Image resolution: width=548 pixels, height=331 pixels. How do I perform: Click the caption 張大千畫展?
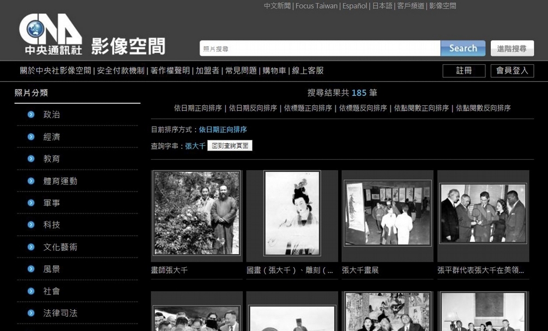click(x=360, y=270)
